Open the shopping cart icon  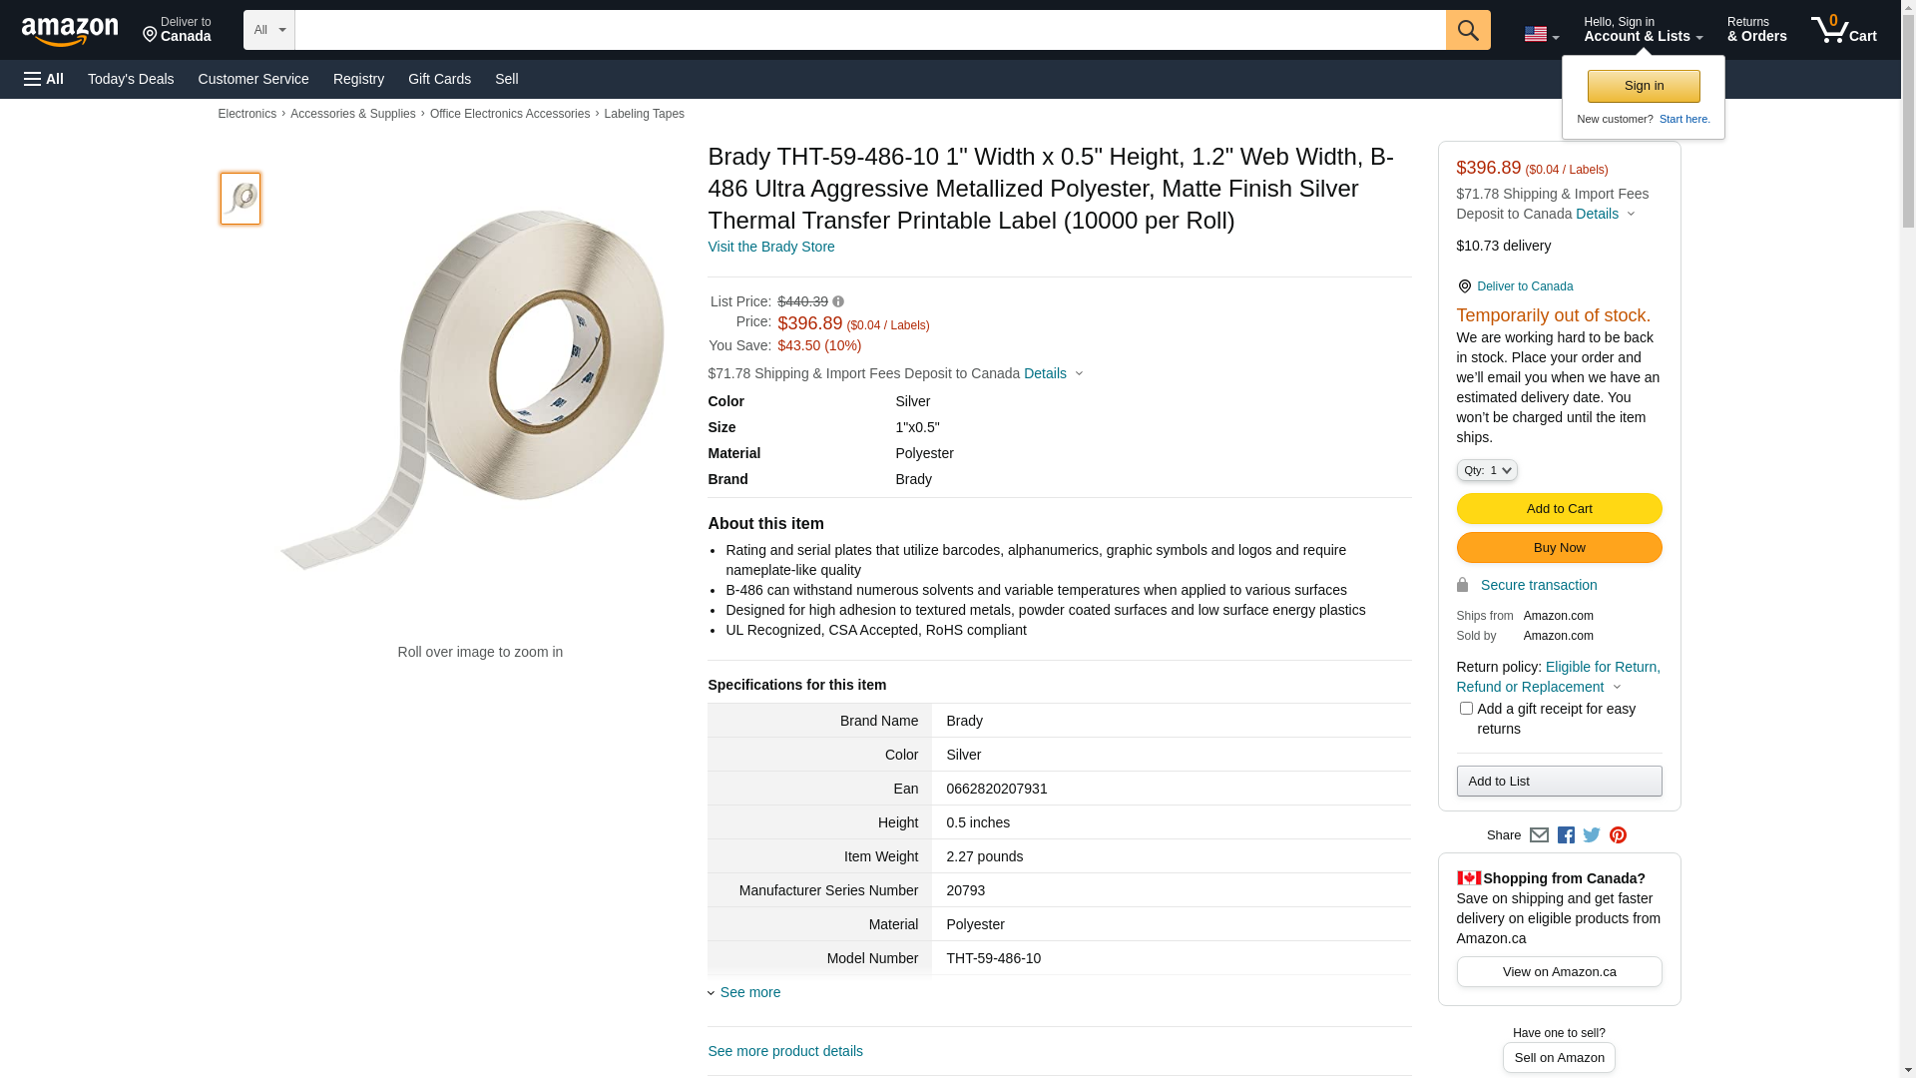point(1843,30)
